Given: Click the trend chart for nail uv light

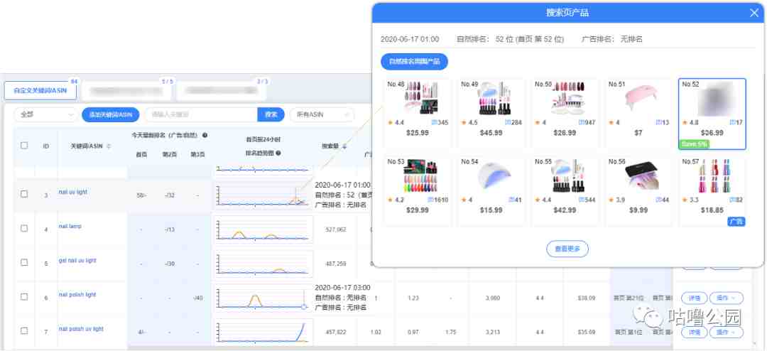Looking at the screenshot, I should [263, 195].
